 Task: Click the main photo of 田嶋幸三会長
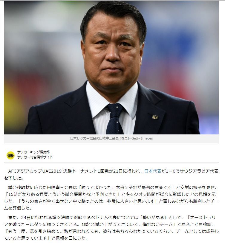(x=111, y=67)
